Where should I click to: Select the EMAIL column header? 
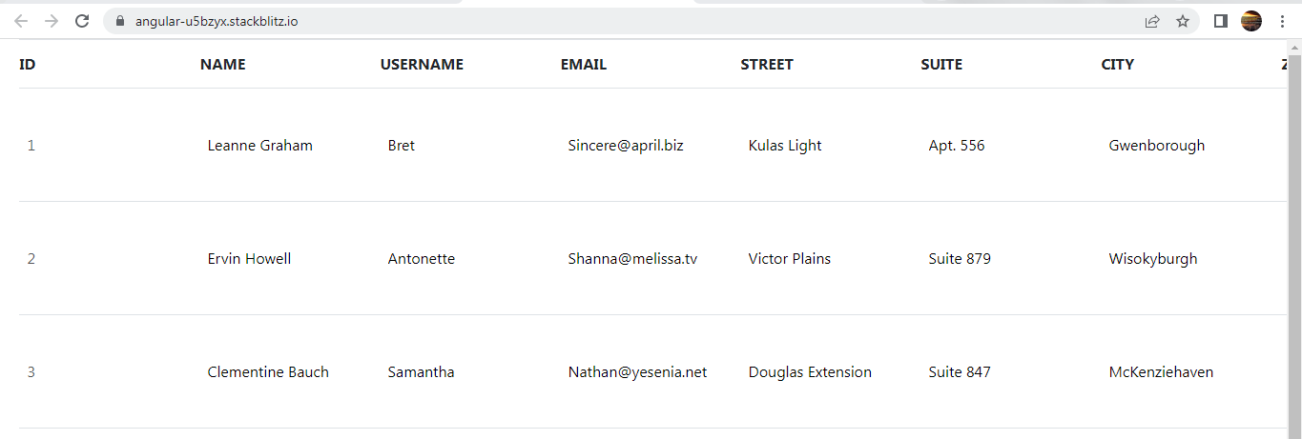click(584, 65)
